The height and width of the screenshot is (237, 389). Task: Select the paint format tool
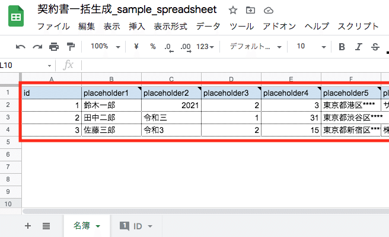(71, 47)
